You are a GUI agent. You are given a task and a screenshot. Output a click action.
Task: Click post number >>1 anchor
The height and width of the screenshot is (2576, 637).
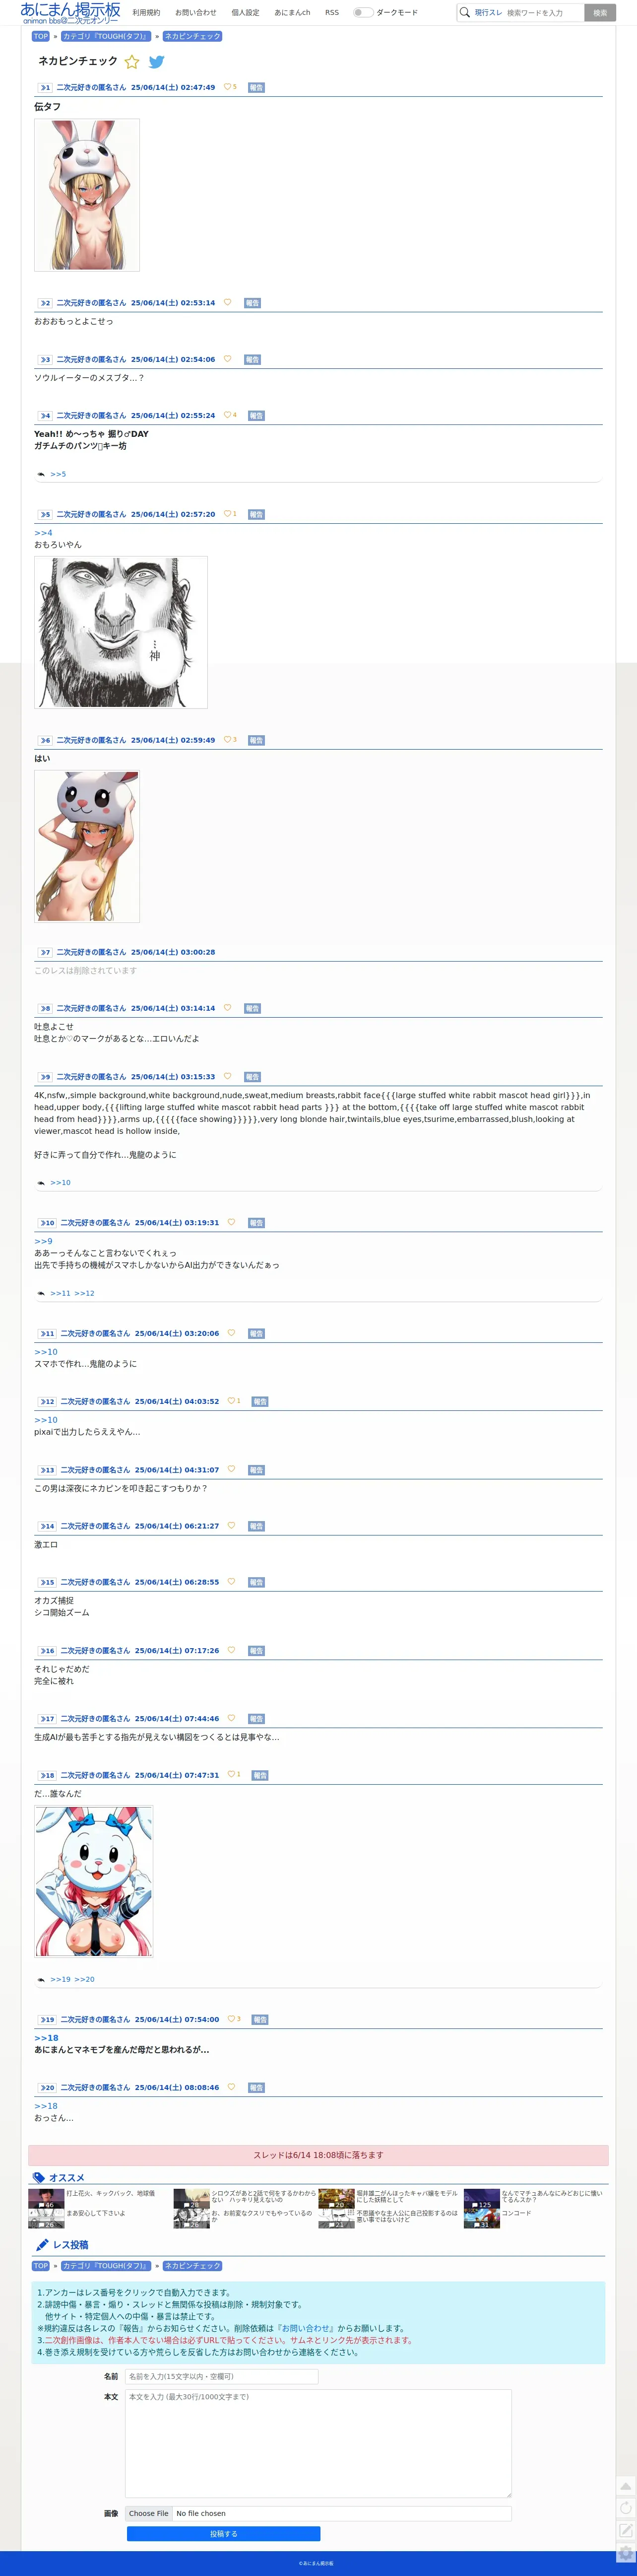pos(45,87)
